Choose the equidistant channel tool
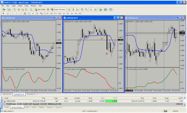 [x=25, y=13]
